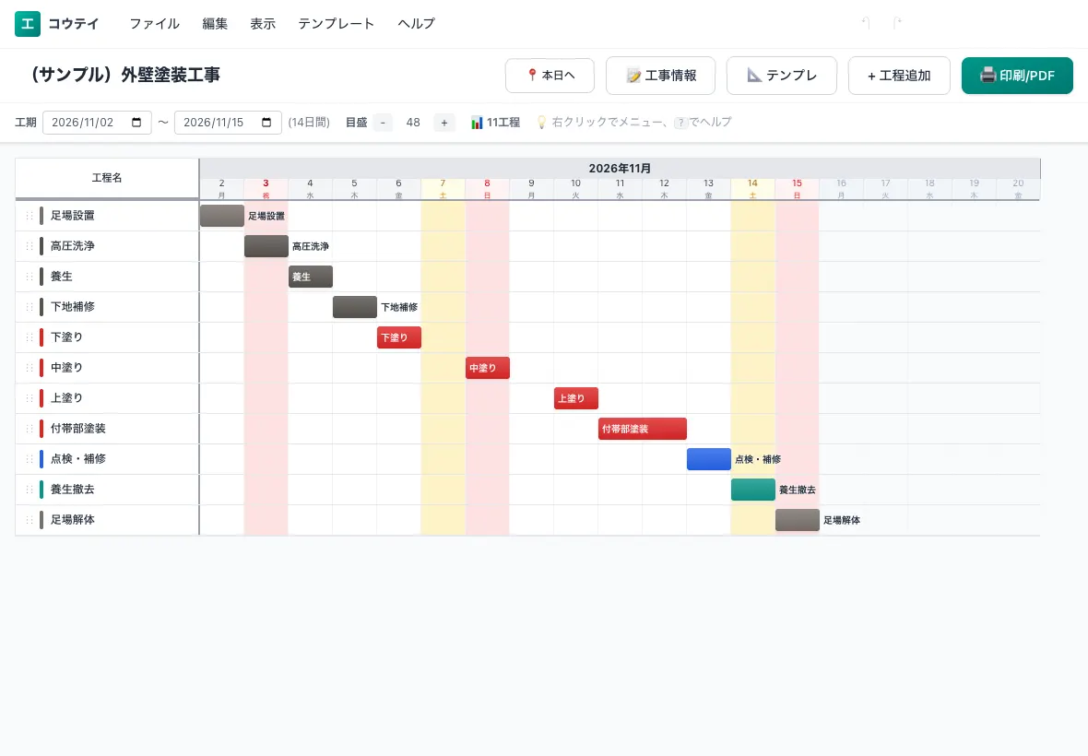Open the calendar picker on end date
Viewport: 1088px width, 756px height.
coord(266,122)
